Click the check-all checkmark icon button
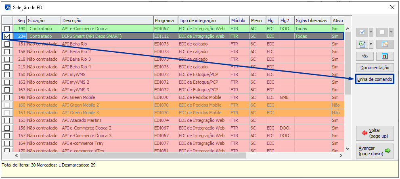The image size is (400, 179). coord(361,33)
